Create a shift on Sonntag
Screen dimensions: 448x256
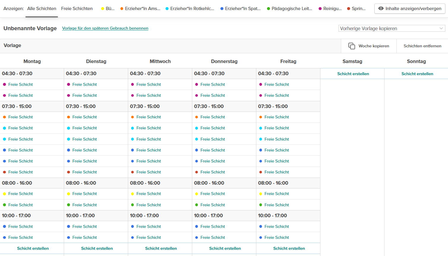pos(417,74)
